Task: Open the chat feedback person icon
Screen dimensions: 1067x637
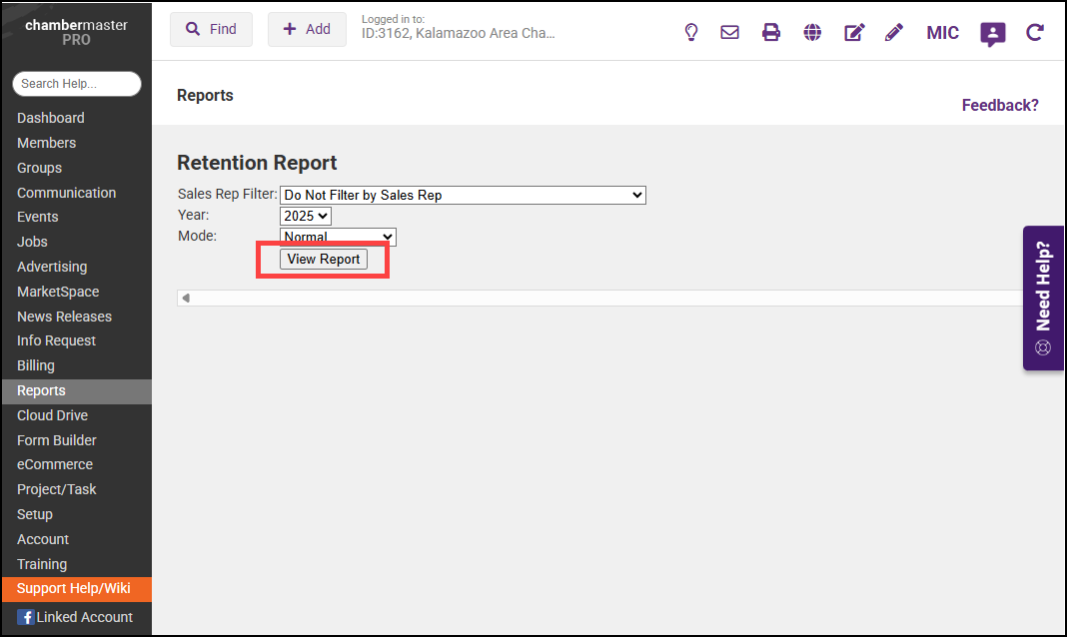Action: [992, 34]
